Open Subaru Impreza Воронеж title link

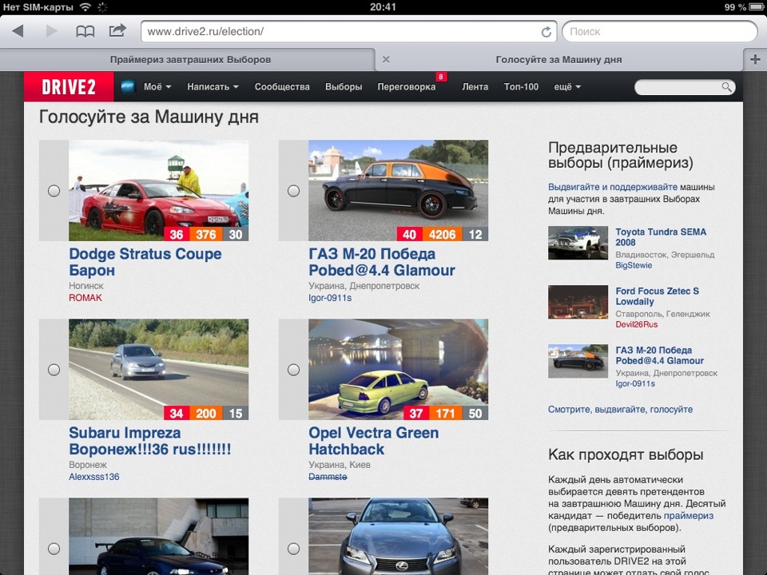(x=149, y=441)
